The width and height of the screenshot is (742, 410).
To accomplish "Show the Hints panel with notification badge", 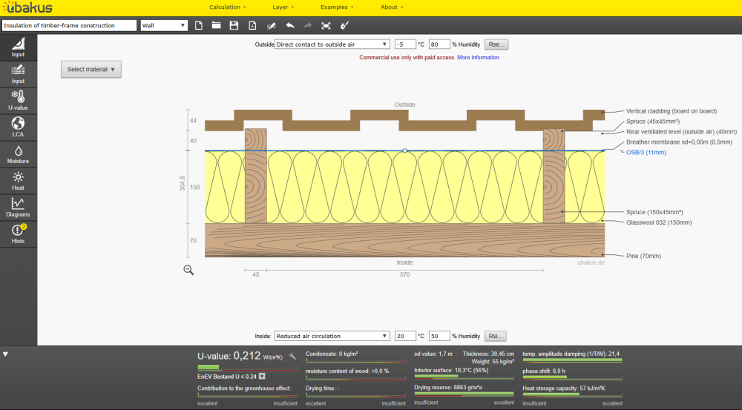I will (18, 234).
